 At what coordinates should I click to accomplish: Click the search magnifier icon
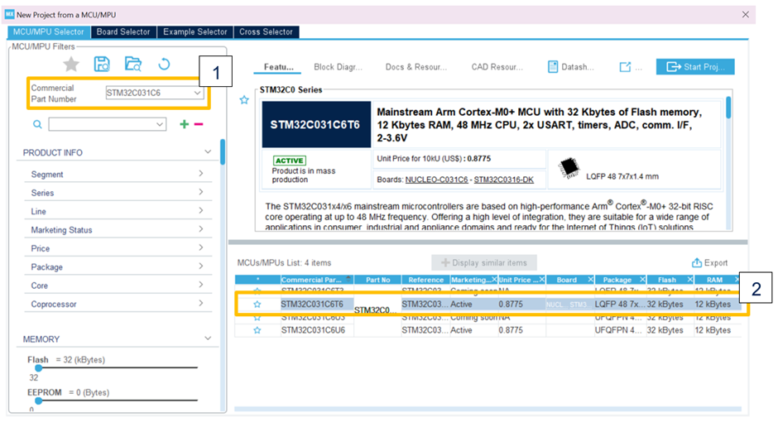click(x=37, y=124)
